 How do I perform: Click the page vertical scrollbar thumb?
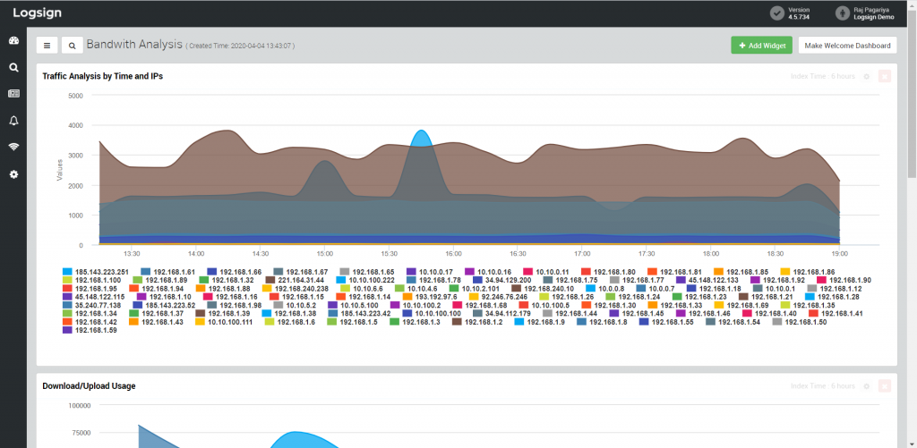913,94
